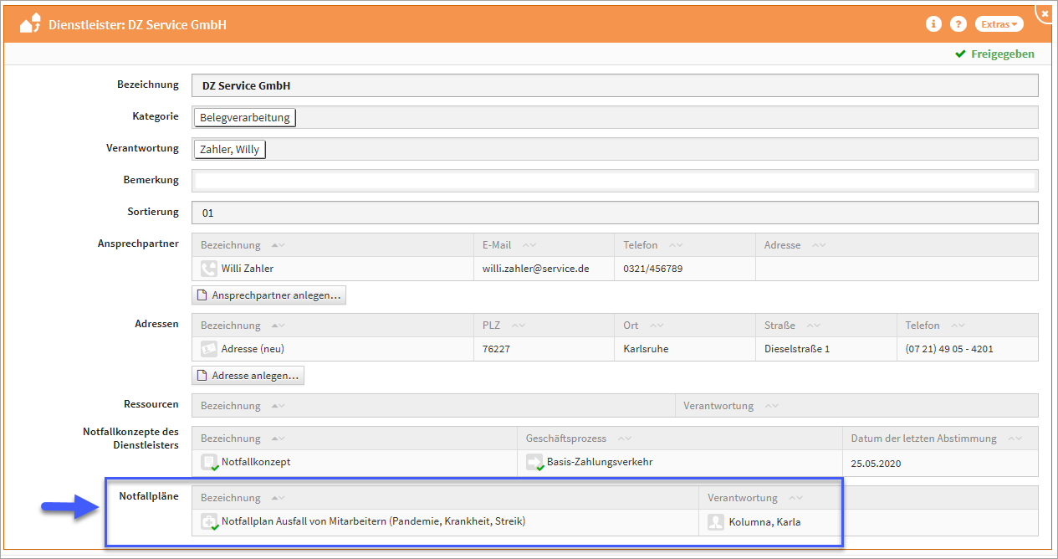Open the help question mark icon
1058x559 pixels.
[x=958, y=24]
